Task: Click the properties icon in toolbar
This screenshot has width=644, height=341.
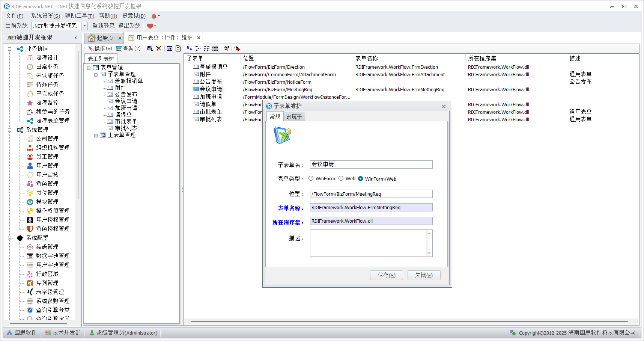Action: pyautogui.click(x=226, y=48)
